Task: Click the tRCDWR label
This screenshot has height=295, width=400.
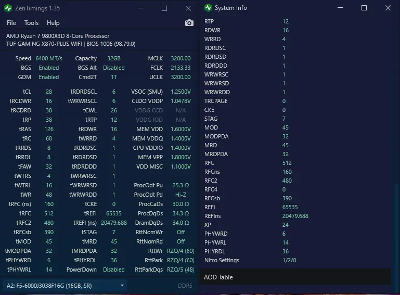Action: coord(20,101)
